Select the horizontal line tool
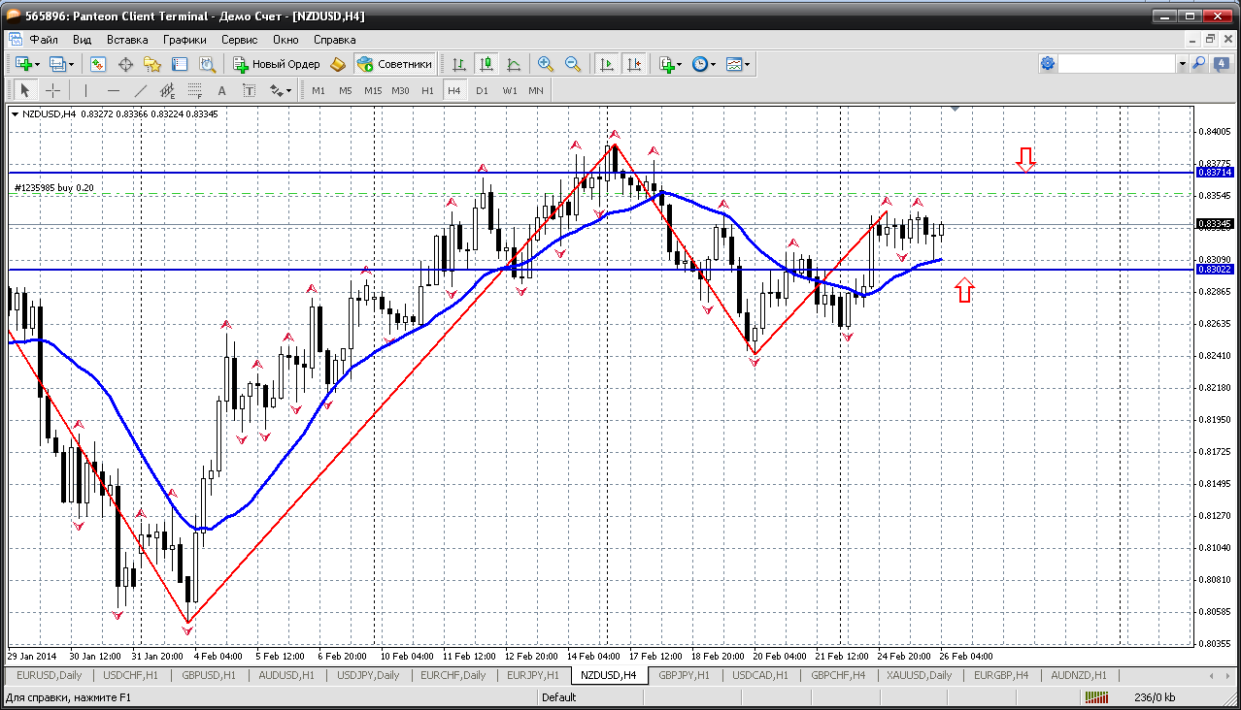1241x710 pixels. click(113, 90)
